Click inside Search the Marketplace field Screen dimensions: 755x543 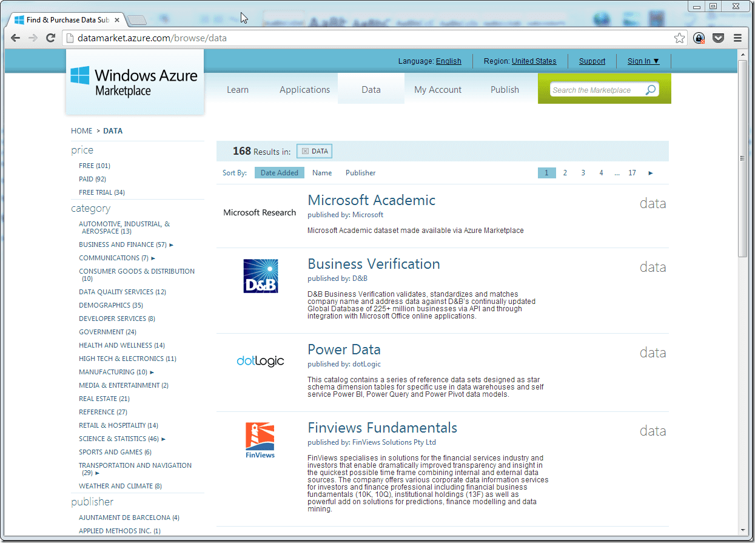pos(596,90)
